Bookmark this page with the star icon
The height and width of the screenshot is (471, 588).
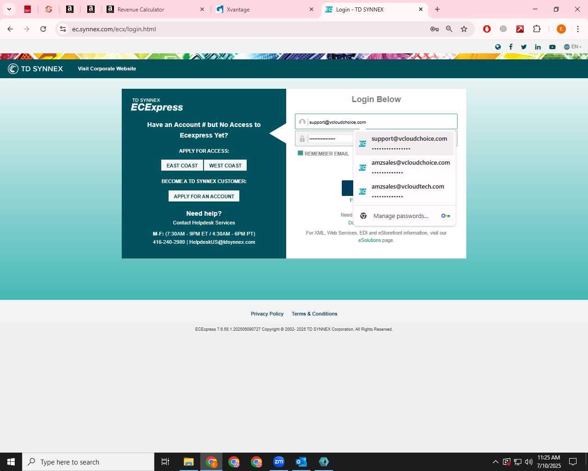464,29
